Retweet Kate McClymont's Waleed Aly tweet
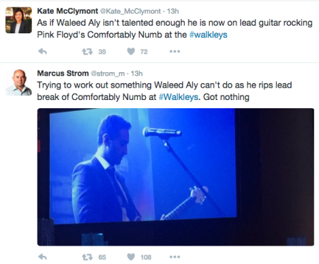The width and height of the screenshot is (319, 264). (87, 52)
